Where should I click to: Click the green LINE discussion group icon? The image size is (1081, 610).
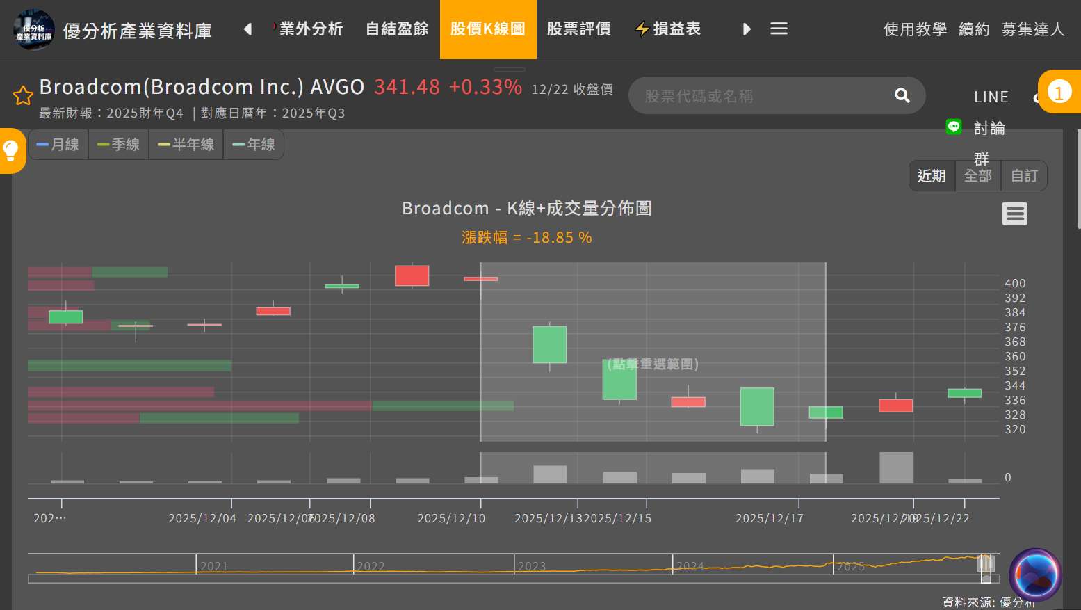click(x=953, y=127)
